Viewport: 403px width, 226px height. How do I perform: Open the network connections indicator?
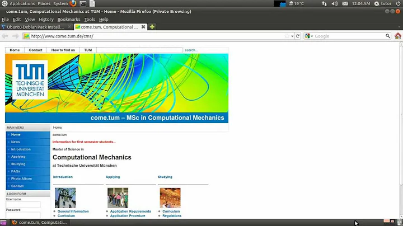324,3
